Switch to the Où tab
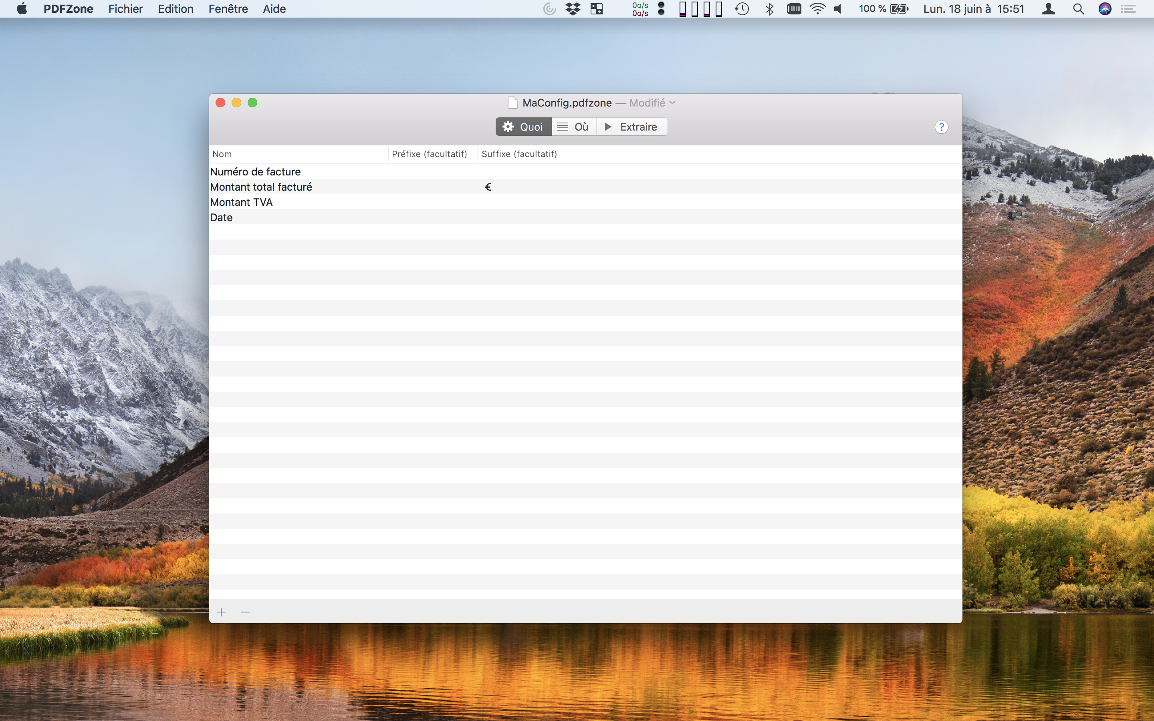The image size is (1154, 721). [574, 127]
